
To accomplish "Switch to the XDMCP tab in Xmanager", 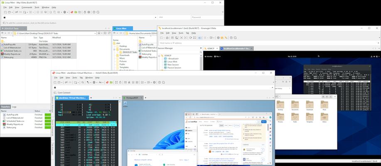I will pos(209,49).
